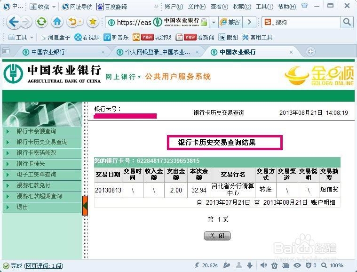Click the status bar pen icon
The width and height of the screenshot is (357, 272).
click(227, 265)
